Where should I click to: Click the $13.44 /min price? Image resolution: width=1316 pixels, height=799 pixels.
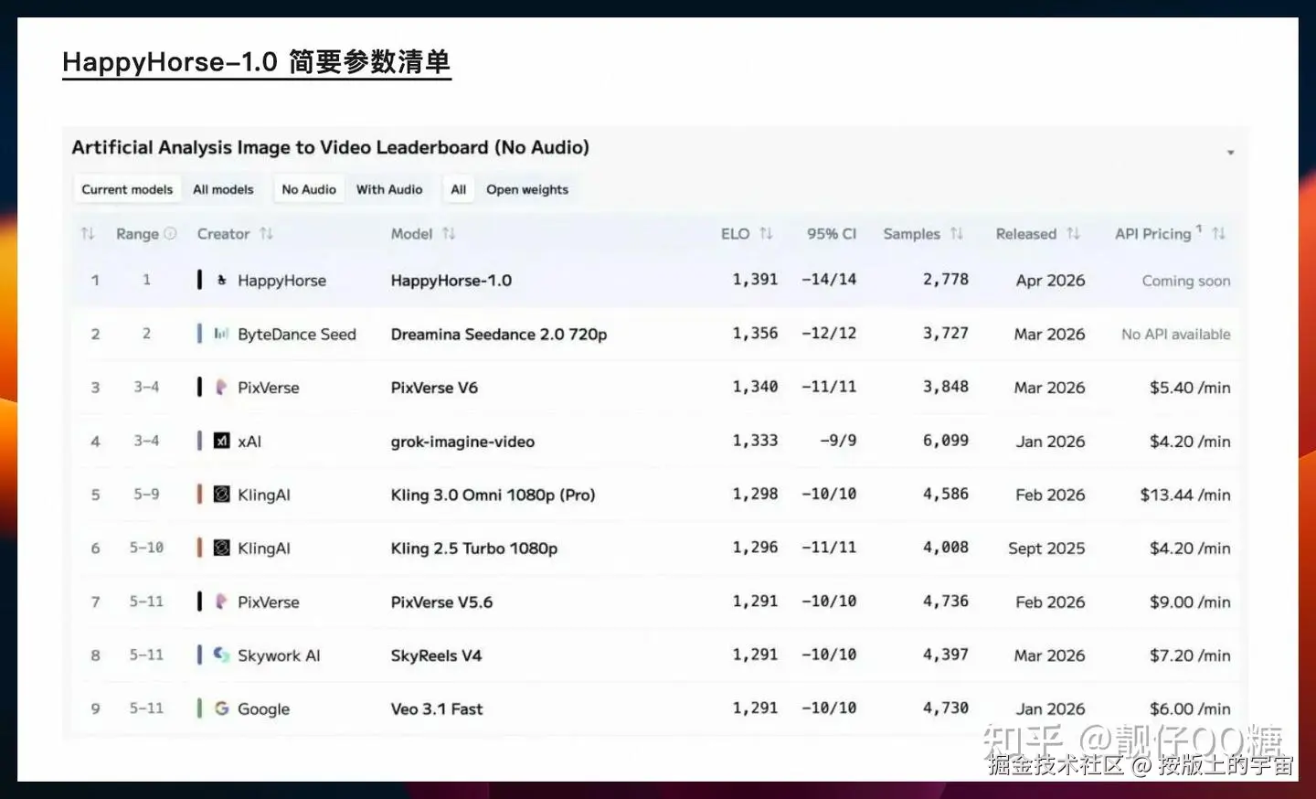point(1185,495)
